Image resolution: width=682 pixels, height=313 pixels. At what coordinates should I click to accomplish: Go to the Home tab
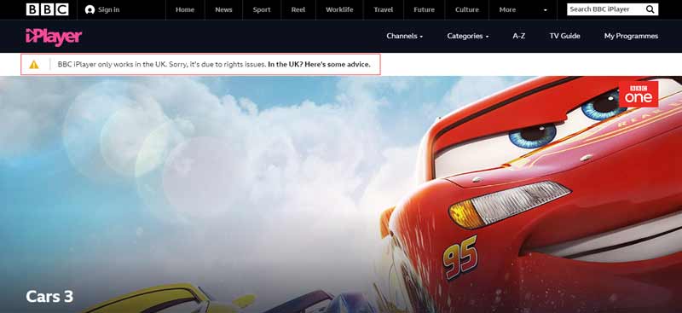(185, 9)
